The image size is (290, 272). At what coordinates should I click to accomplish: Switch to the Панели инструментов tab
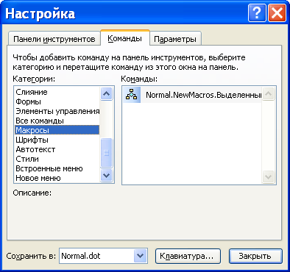[x=54, y=39]
